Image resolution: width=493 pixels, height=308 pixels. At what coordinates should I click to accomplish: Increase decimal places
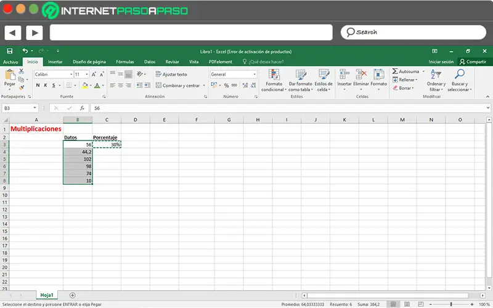click(245, 85)
